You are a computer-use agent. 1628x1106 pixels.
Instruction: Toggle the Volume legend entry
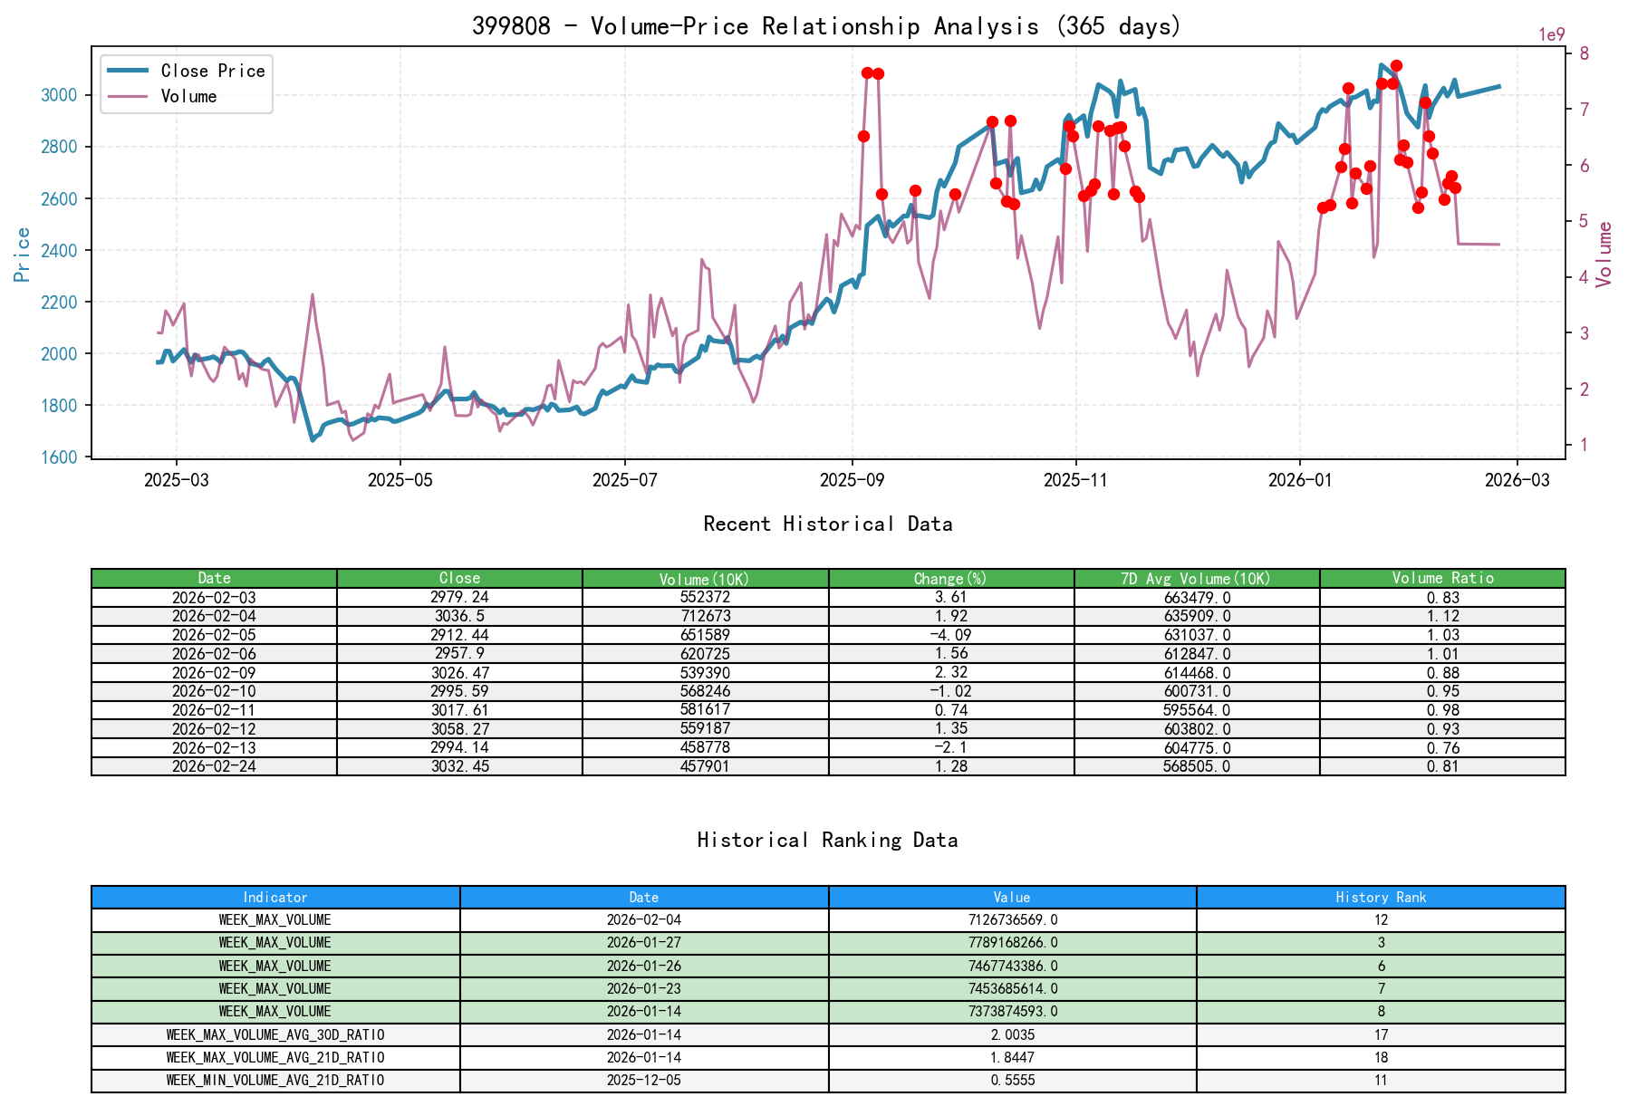coord(190,96)
